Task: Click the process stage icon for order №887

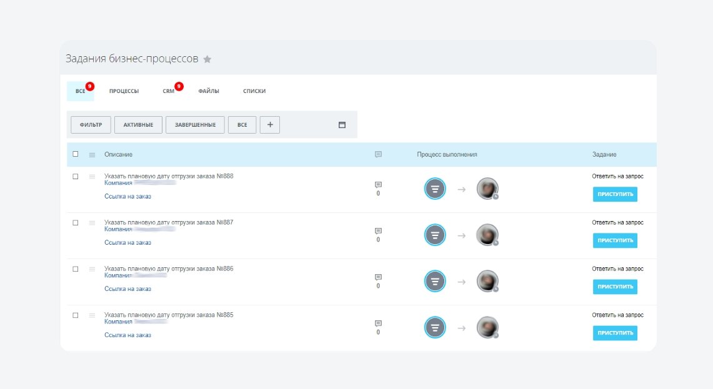Action: click(x=435, y=235)
